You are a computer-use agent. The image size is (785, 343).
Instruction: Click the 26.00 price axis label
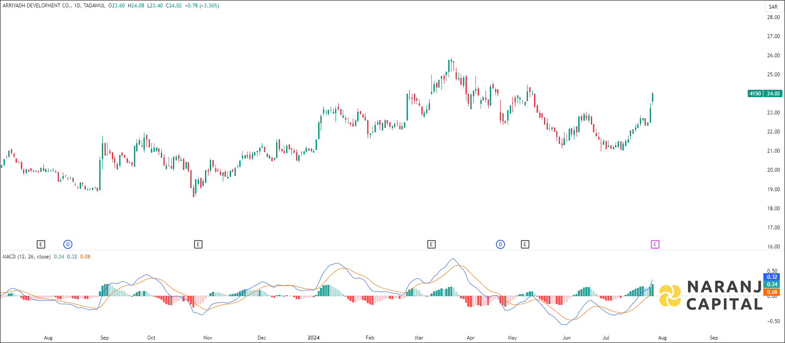tap(773, 56)
